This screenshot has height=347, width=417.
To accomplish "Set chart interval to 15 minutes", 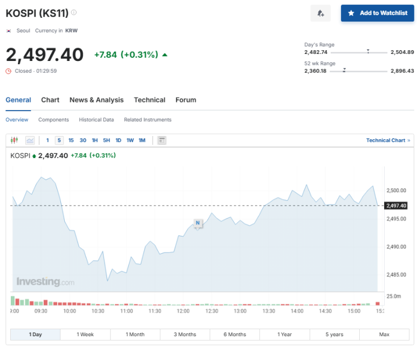I will (71, 140).
